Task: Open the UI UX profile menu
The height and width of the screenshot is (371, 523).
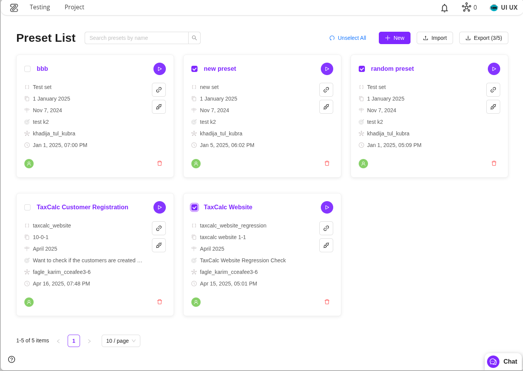Action: coord(504,7)
